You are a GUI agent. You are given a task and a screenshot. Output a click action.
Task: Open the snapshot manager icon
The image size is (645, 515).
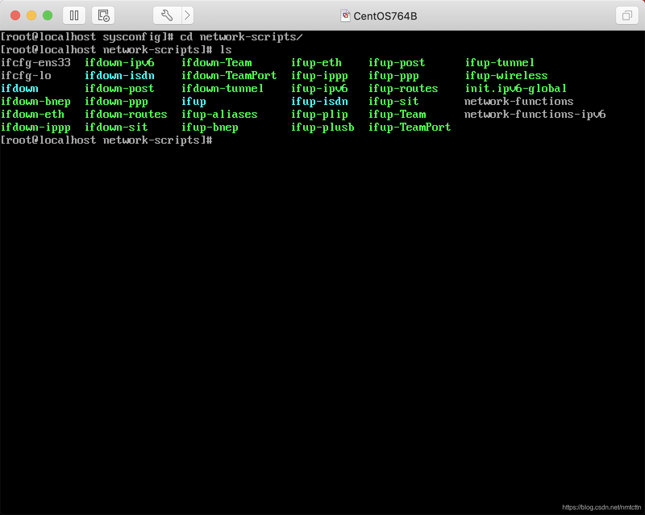[x=104, y=15]
